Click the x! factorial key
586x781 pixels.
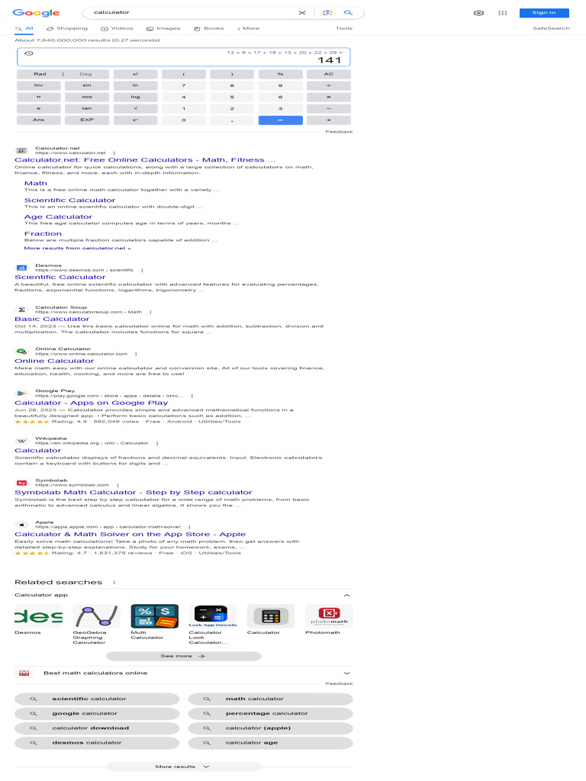135,74
